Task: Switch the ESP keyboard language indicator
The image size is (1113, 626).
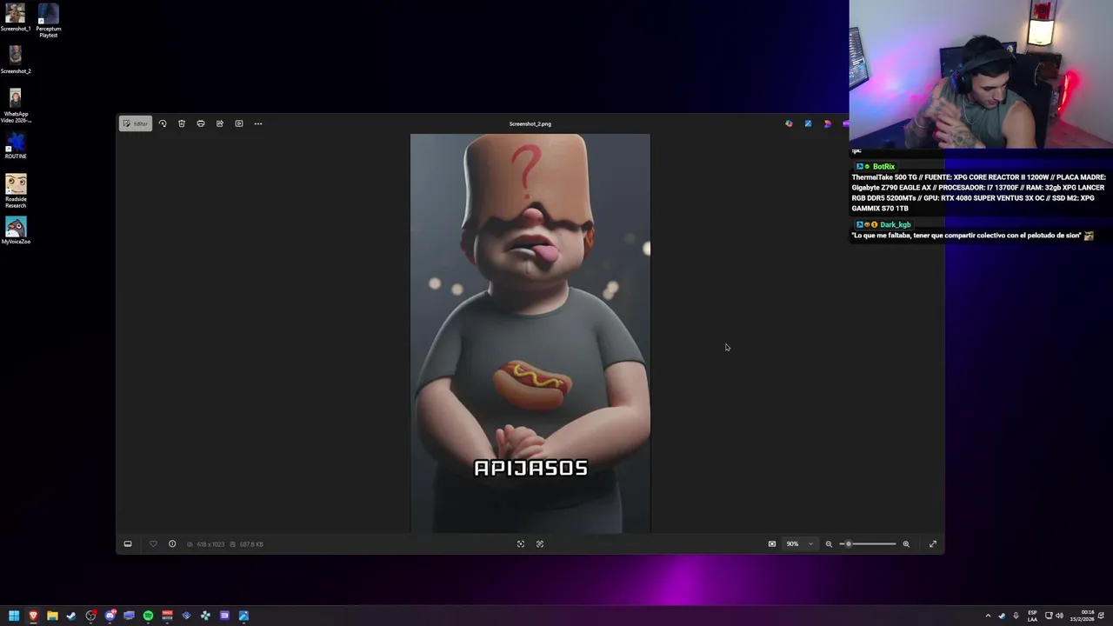Action: 1032,616
